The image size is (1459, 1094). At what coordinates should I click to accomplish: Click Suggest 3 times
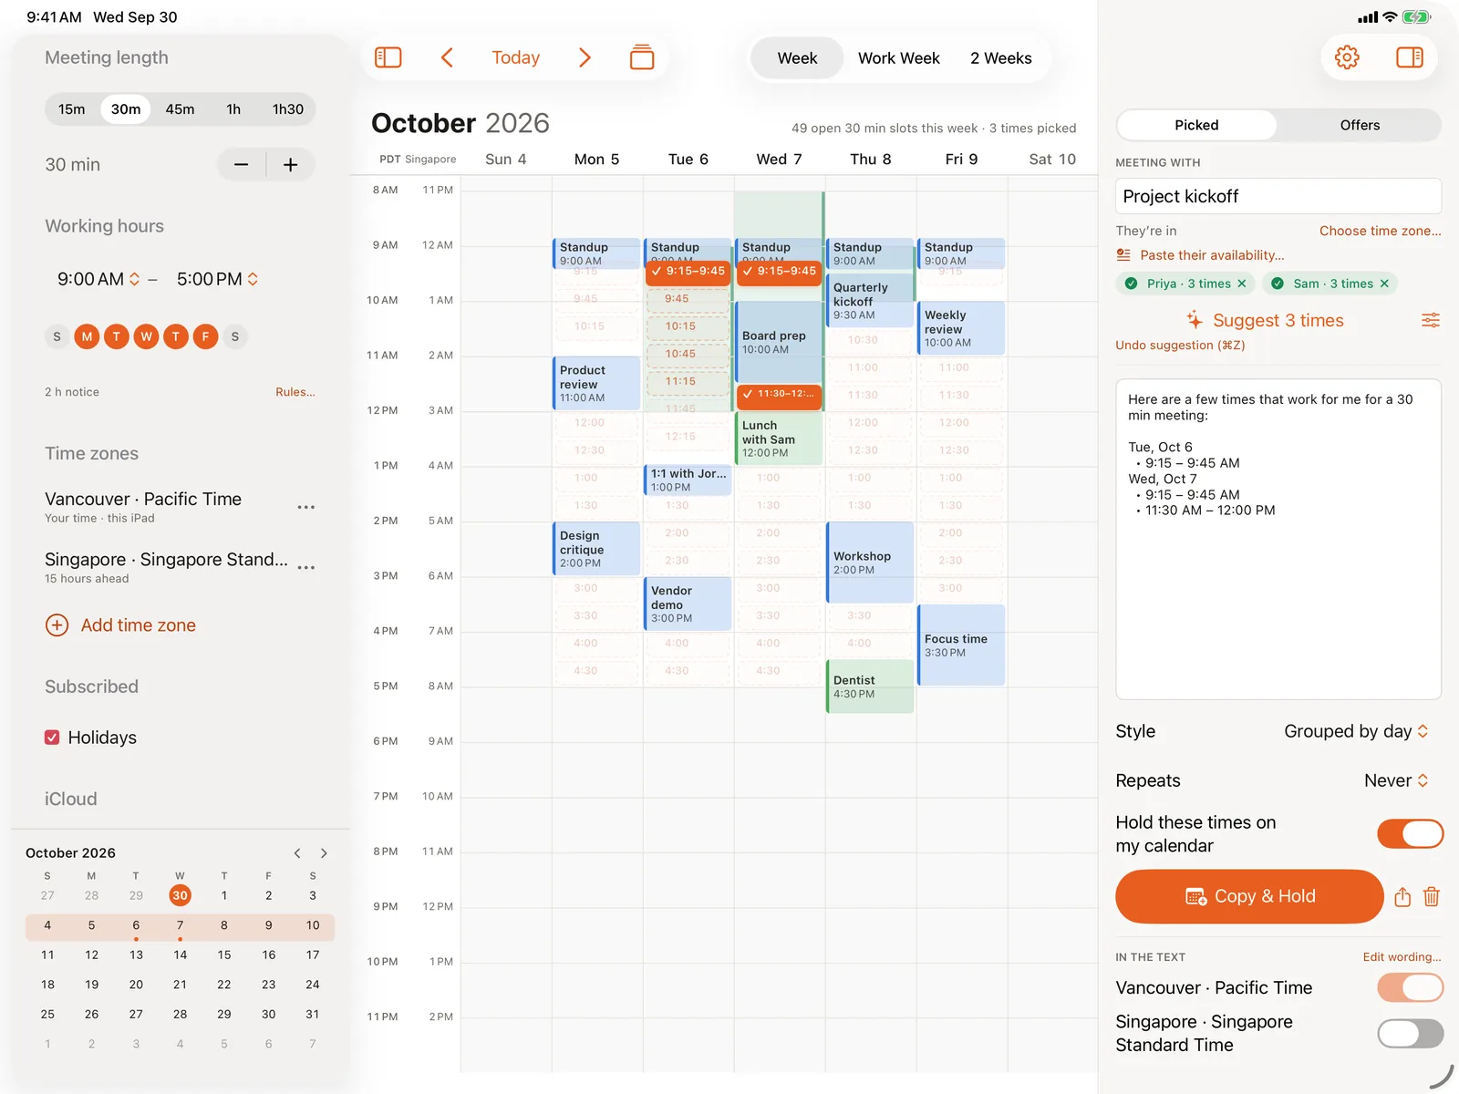tap(1265, 320)
